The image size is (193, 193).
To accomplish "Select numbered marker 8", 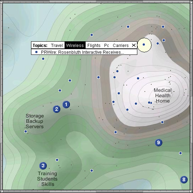I will tap(184, 179).
